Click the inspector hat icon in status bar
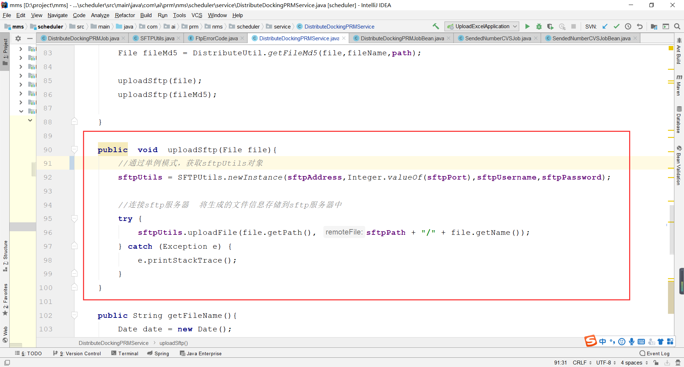Screen dimensions: 684x367 678,363
